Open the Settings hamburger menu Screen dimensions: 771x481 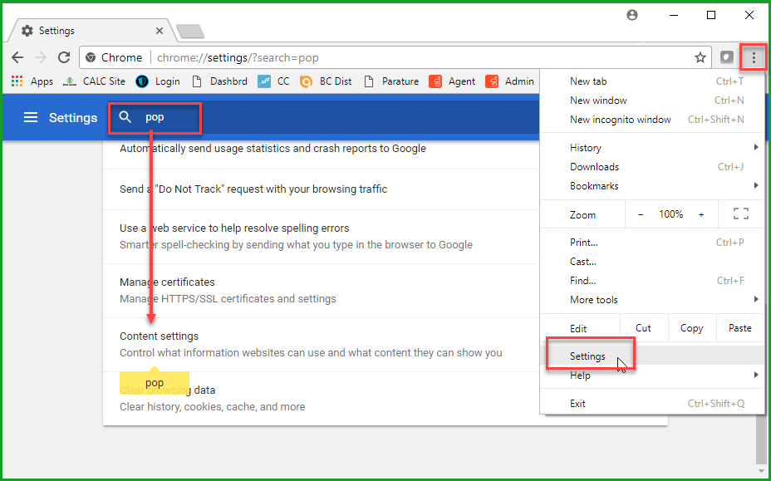pos(31,118)
